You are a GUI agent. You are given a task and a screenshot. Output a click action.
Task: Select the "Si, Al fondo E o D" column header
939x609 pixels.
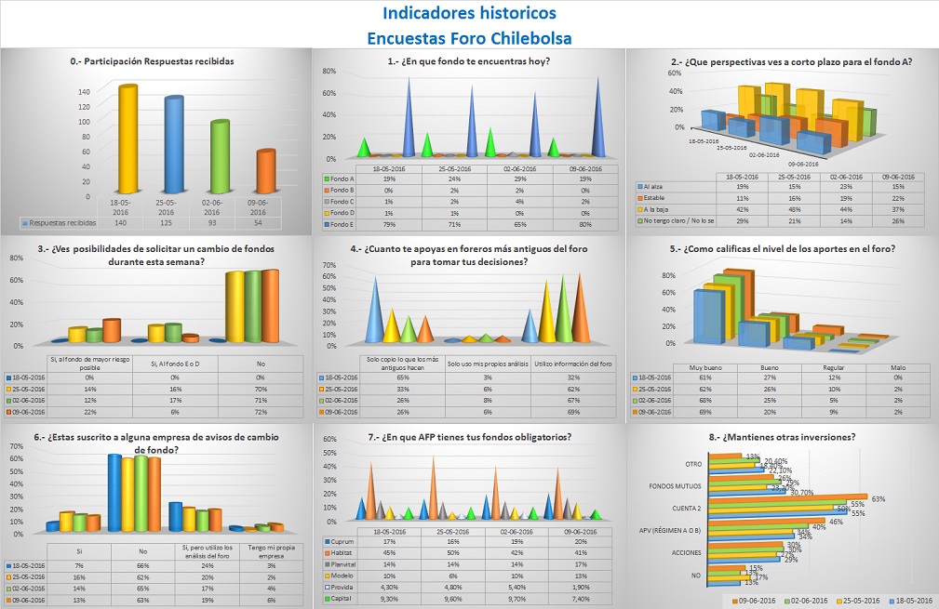pos(175,364)
